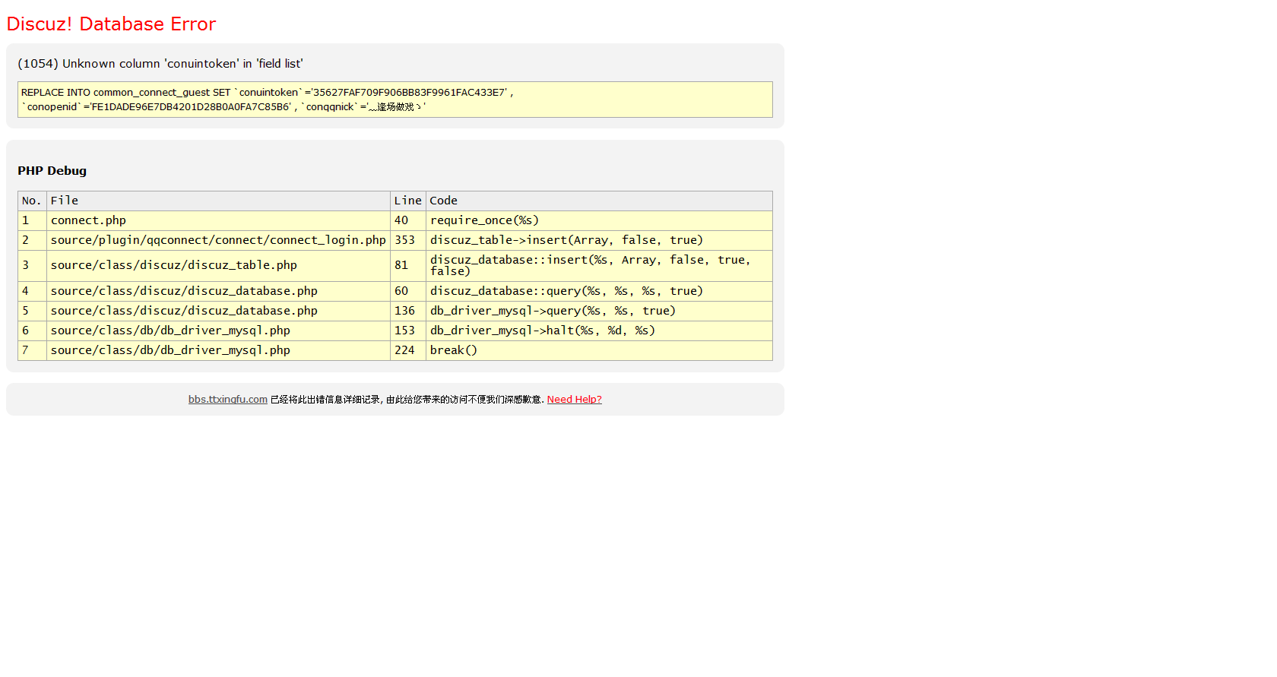
Task: Select the discuz_database::insert code cell
Action: tap(599, 265)
